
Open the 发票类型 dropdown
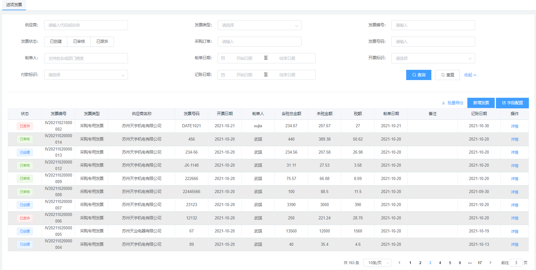259,25
